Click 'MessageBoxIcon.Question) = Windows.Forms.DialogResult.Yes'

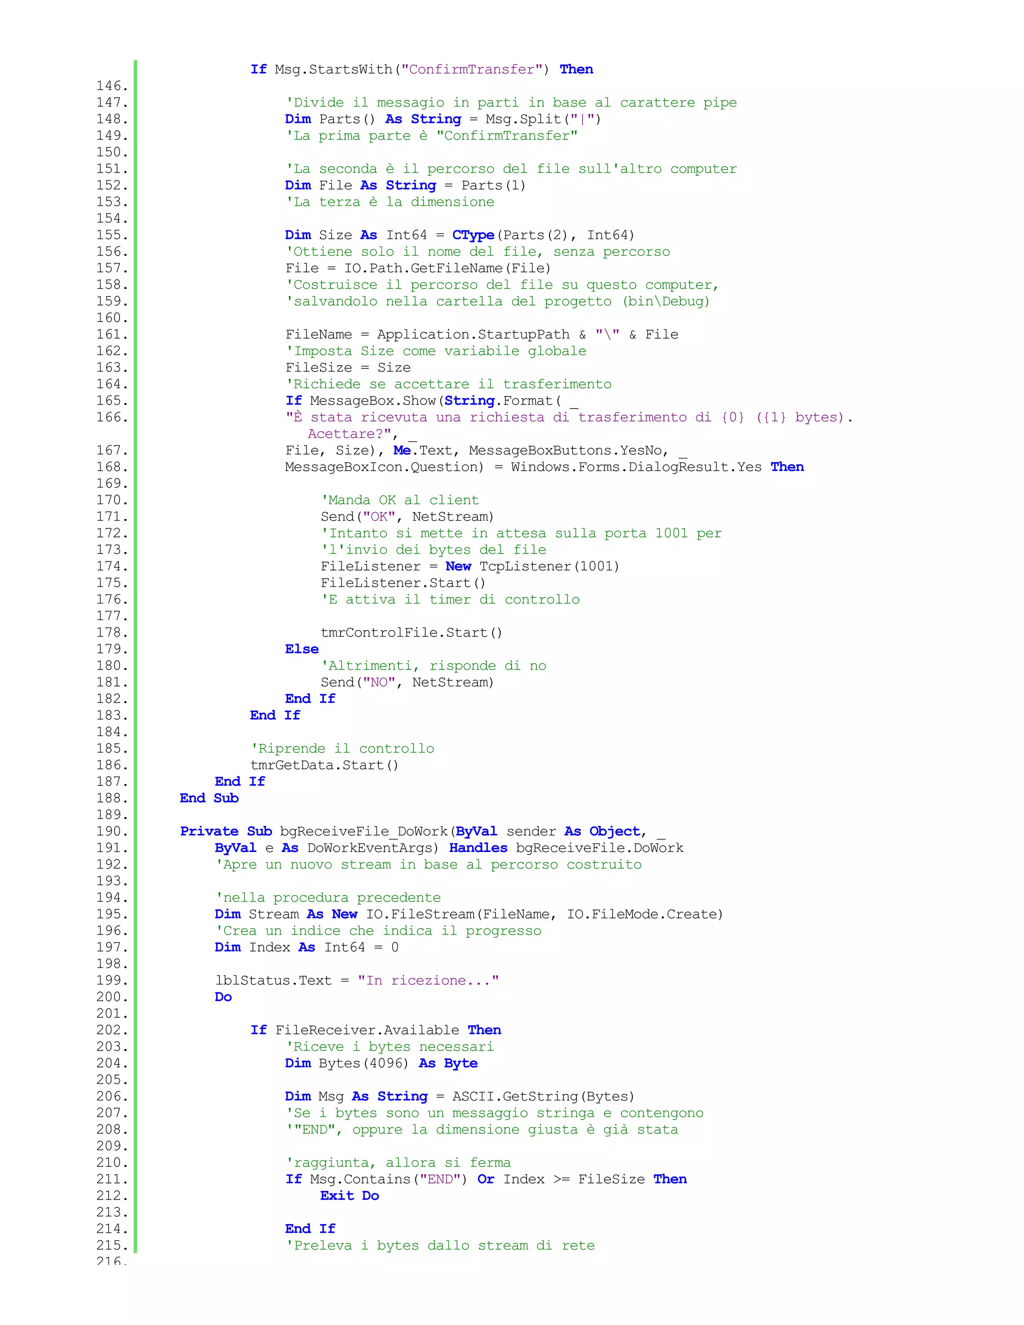tap(523, 467)
